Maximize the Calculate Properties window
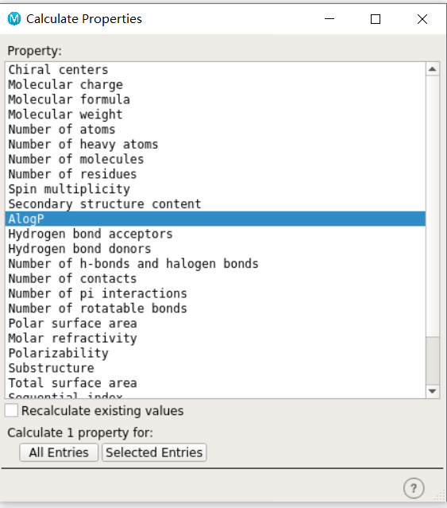The image size is (447, 508). pyautogui.click(x=376, y=19)
